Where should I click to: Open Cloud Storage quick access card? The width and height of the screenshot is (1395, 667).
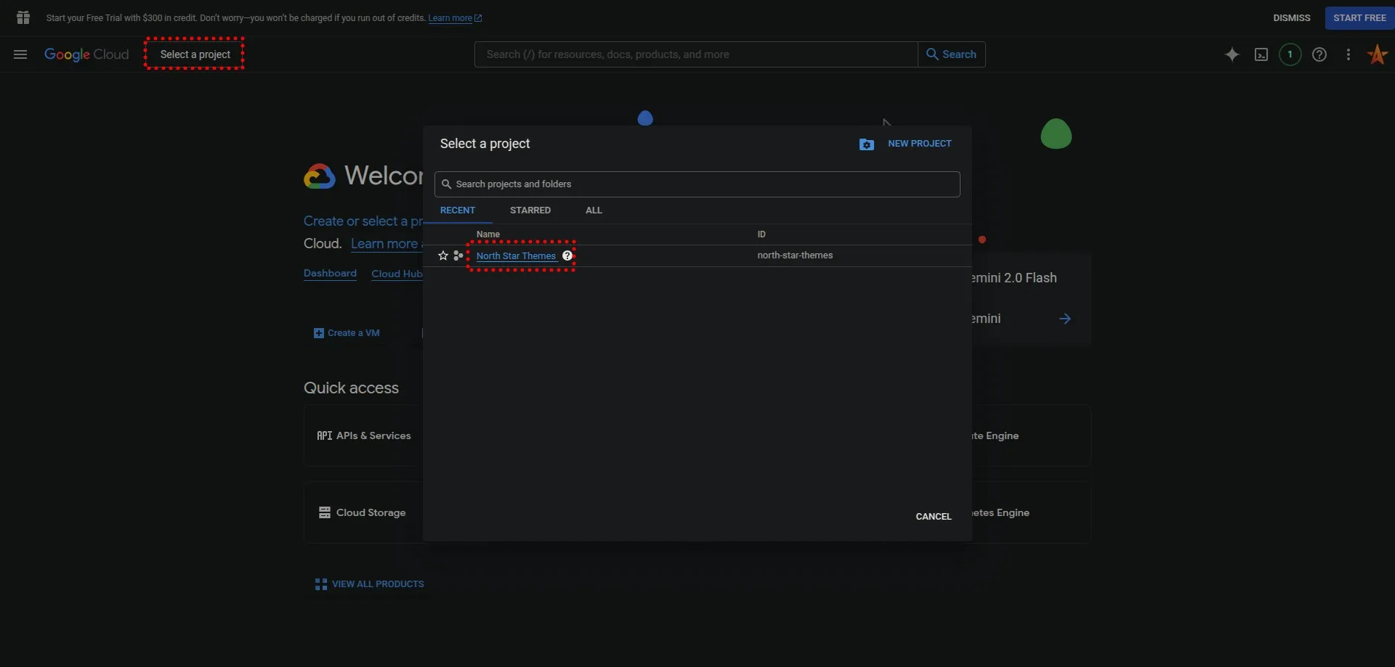click(363, 512)
